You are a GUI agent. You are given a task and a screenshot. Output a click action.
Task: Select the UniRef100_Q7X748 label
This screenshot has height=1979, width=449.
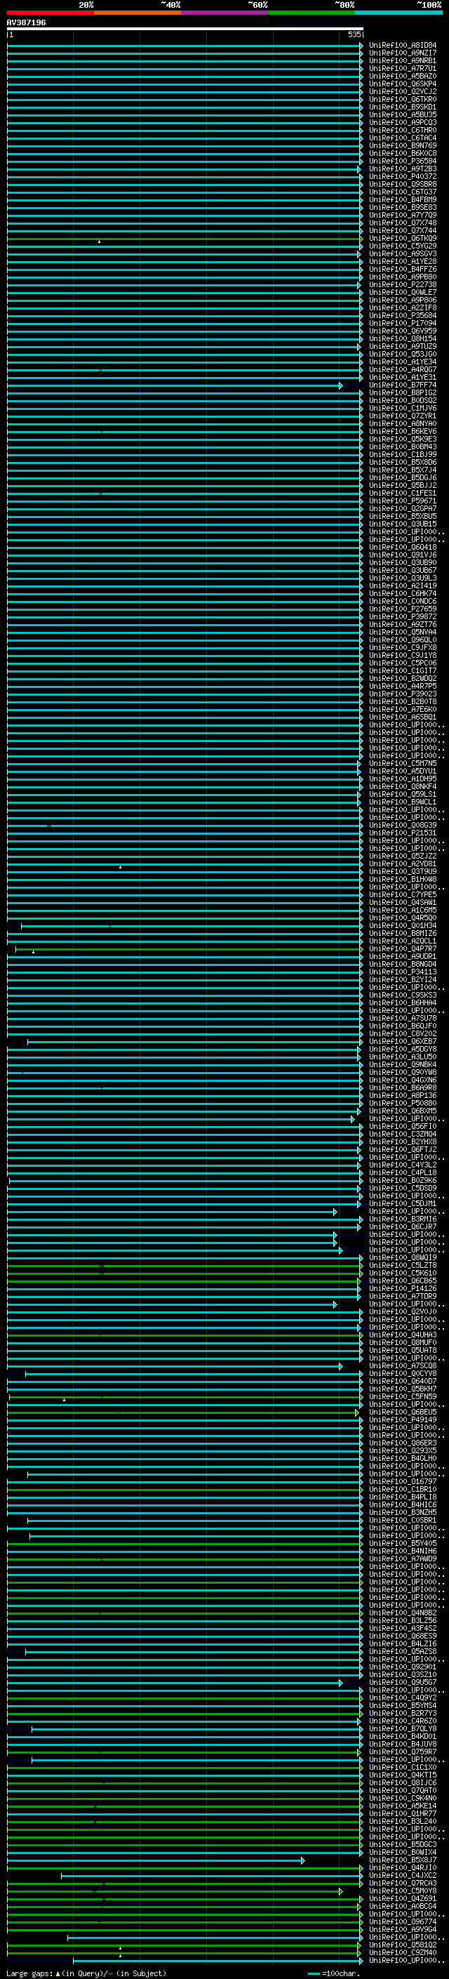point(403,223)
